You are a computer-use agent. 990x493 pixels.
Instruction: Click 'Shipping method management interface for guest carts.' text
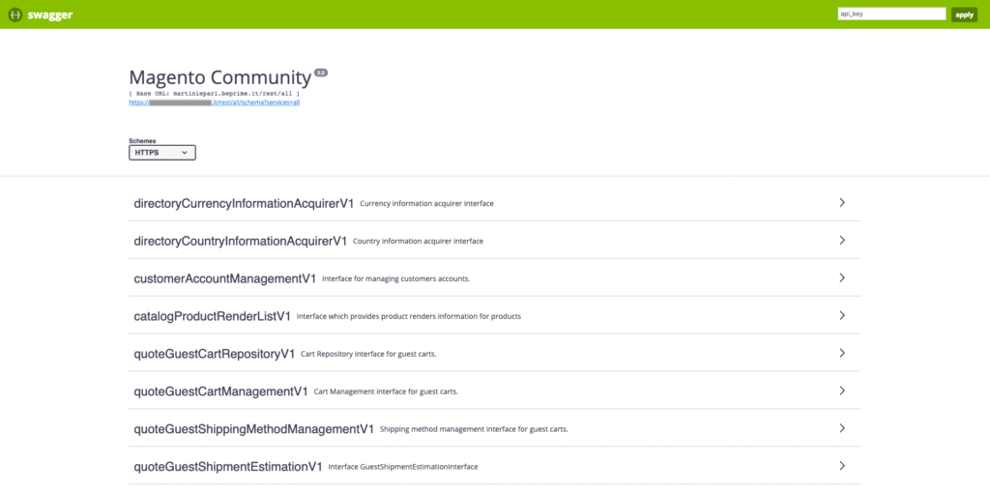(x=474, y=429)
